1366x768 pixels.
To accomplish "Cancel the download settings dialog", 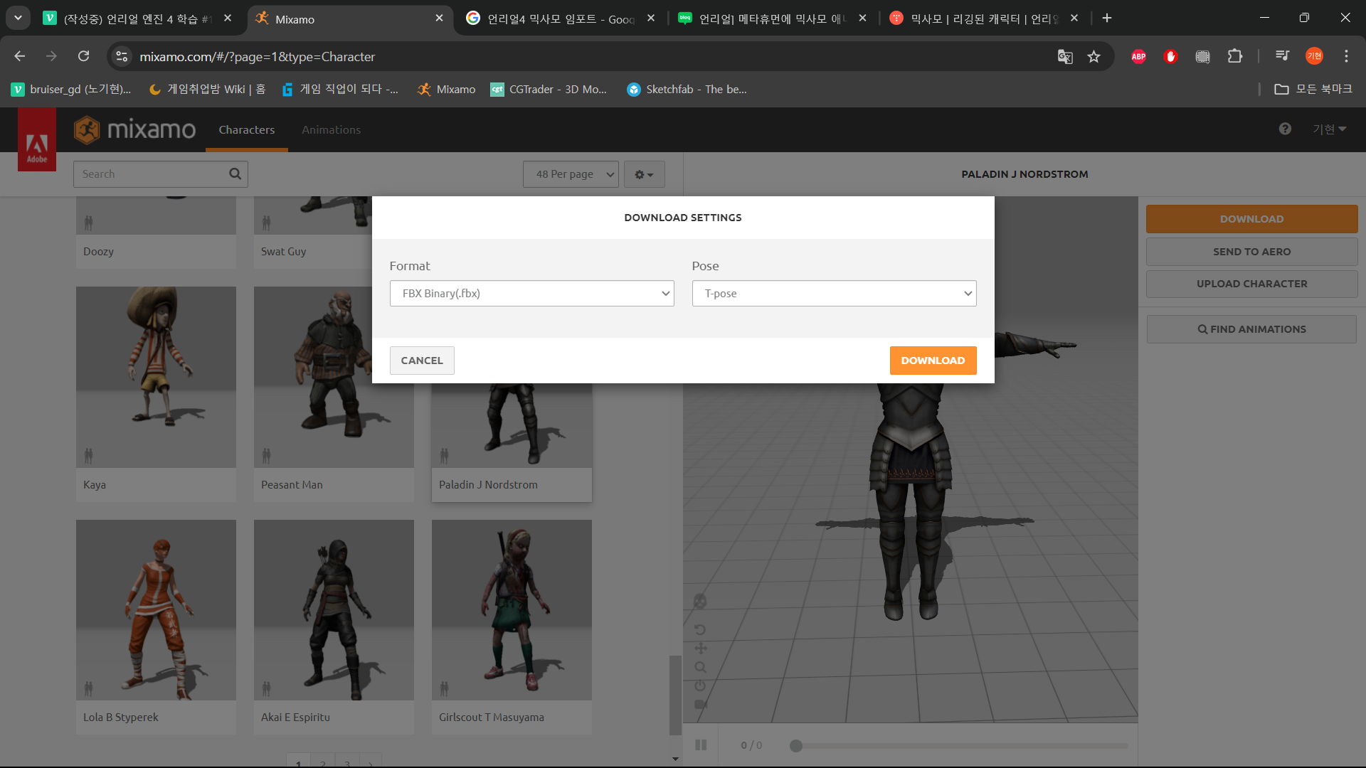I will (421, 361).
